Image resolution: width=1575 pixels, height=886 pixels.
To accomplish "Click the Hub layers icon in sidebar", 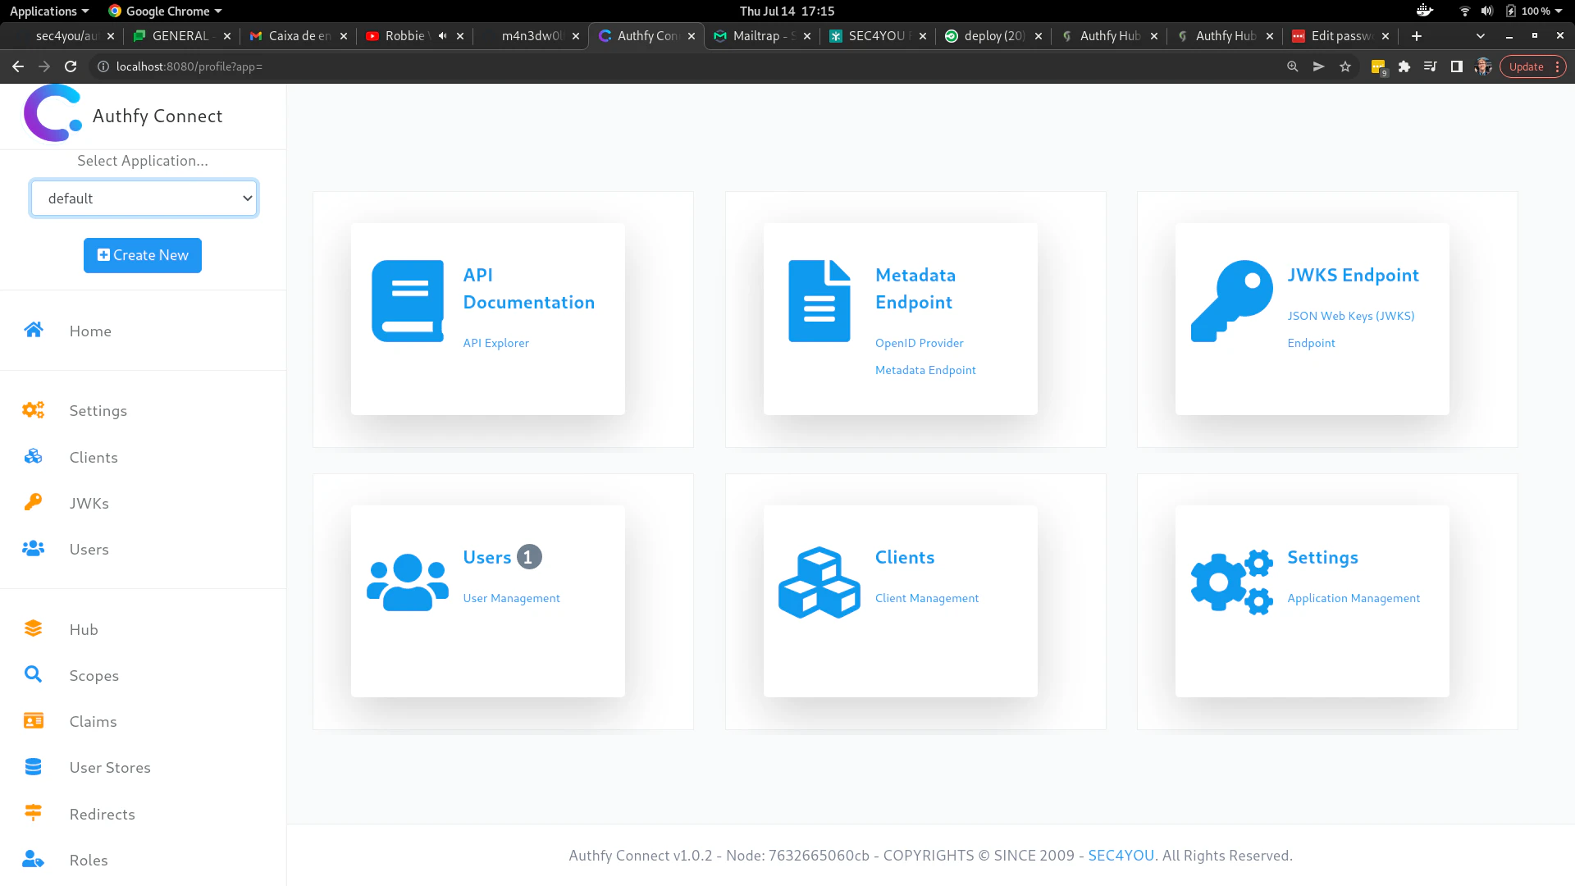I will point(33,628).
